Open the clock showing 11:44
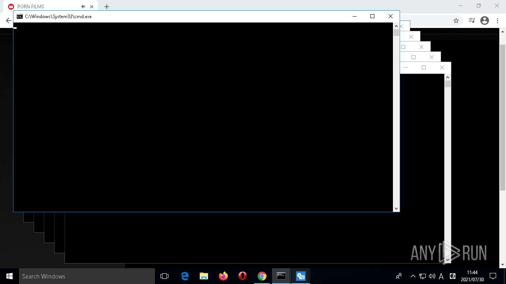This screenshot has width=506, height=284. [x=472, y=276]
